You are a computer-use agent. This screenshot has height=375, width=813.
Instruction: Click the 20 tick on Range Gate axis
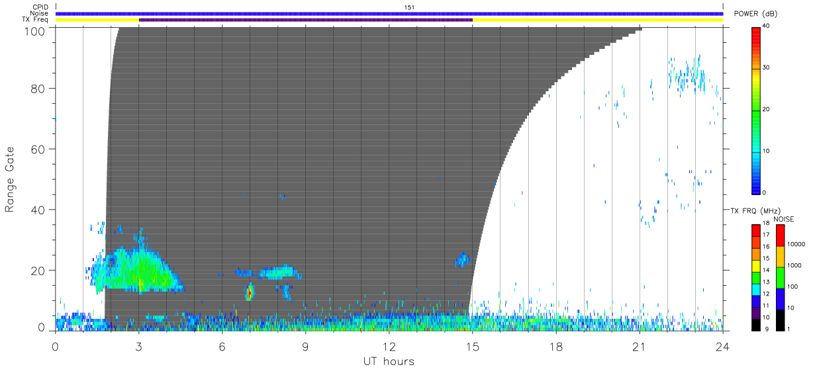[38, 271]
